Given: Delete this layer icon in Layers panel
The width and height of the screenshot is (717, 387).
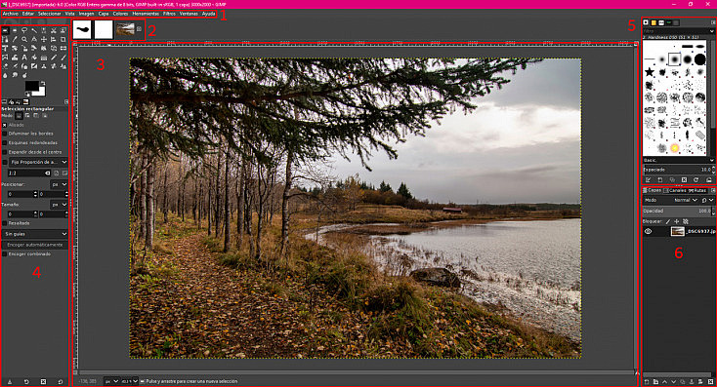Looking at the screenshot, I should coord(710,381).
